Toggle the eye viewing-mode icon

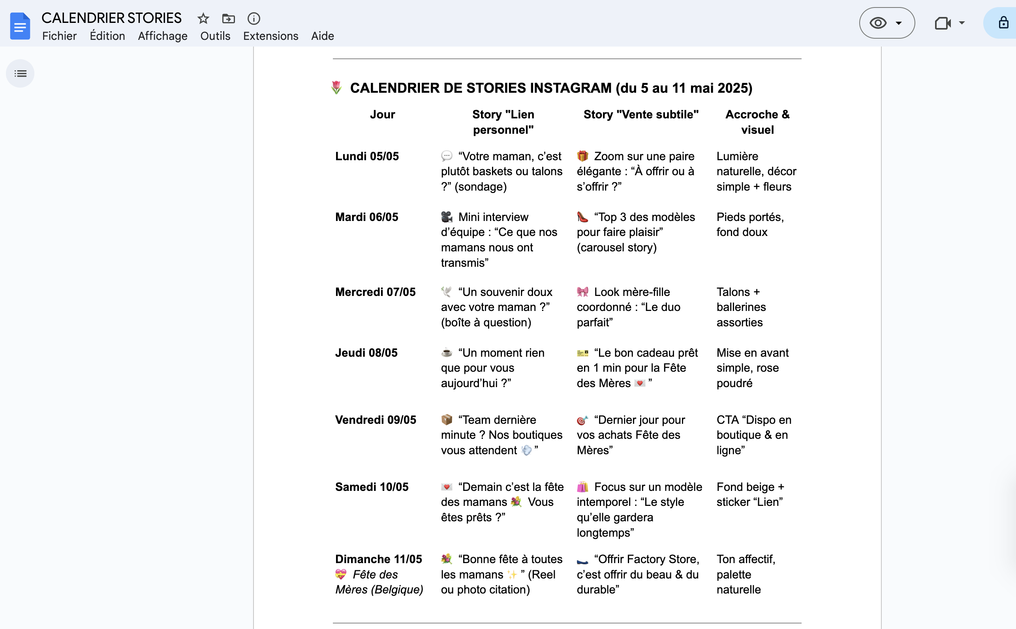(x=878, y=23)
